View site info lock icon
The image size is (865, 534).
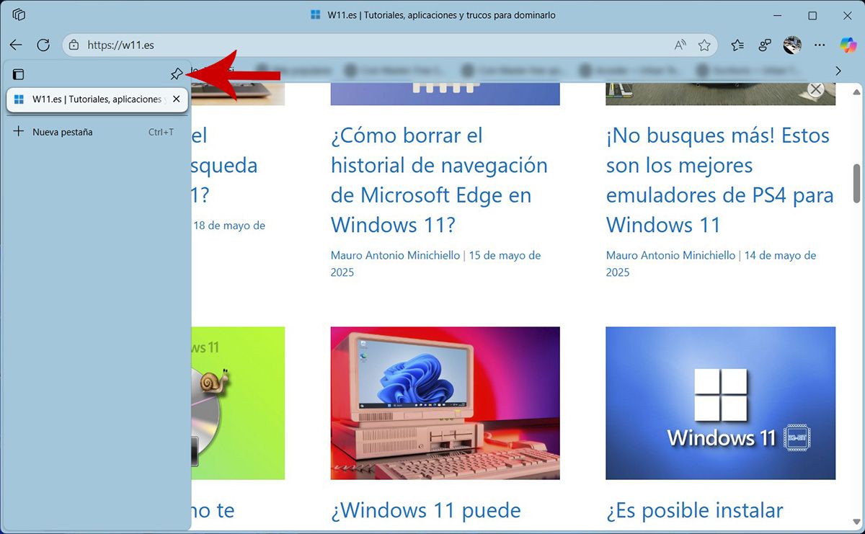pos(74,45)
